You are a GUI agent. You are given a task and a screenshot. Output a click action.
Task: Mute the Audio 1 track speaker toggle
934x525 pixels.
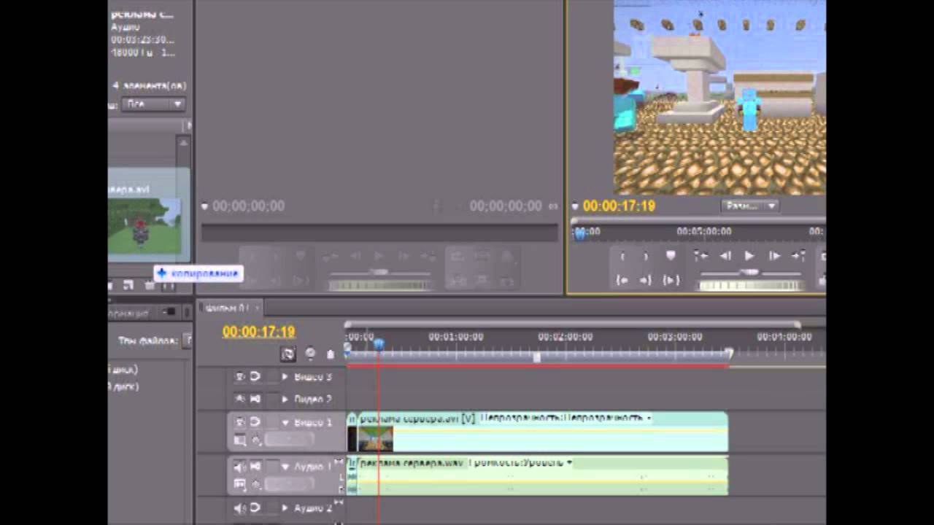coord(239,467)
